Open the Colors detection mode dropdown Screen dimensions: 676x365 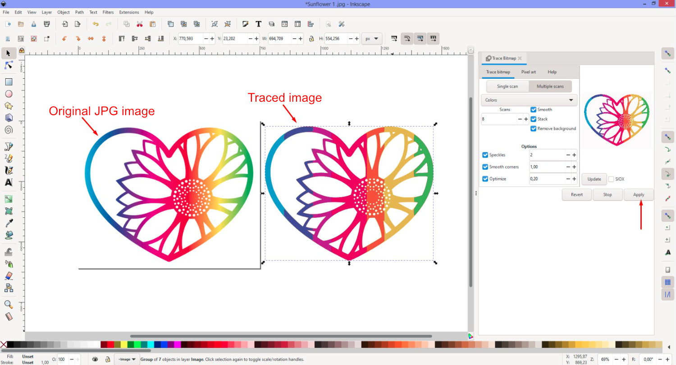pyautogui.click(x=529, y=100)
